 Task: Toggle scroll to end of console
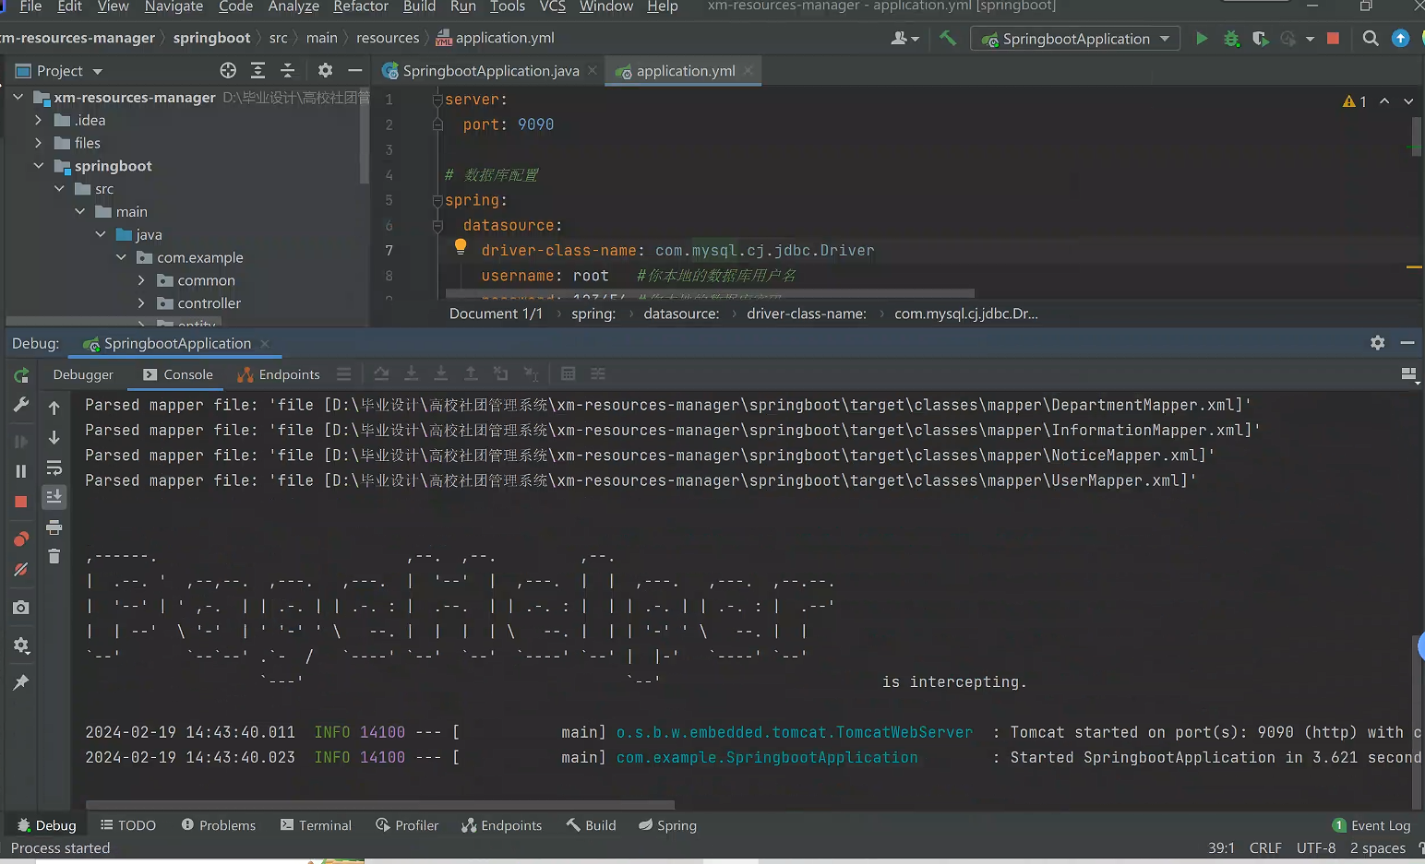click(54, 497)
